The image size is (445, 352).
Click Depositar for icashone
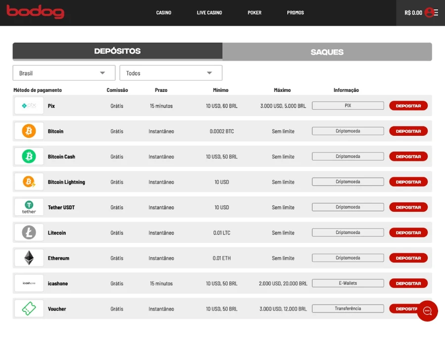pyautogui.click(x=408, y=283)
